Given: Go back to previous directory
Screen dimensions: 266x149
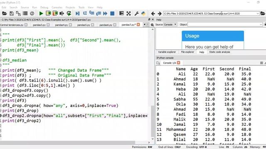Looking at the screenshot, I should point(153,13).
